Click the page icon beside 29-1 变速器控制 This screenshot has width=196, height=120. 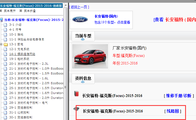coord(5,108)
